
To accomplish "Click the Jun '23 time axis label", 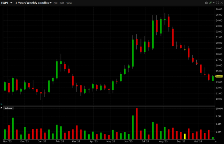I will click(x=129, y=141).
